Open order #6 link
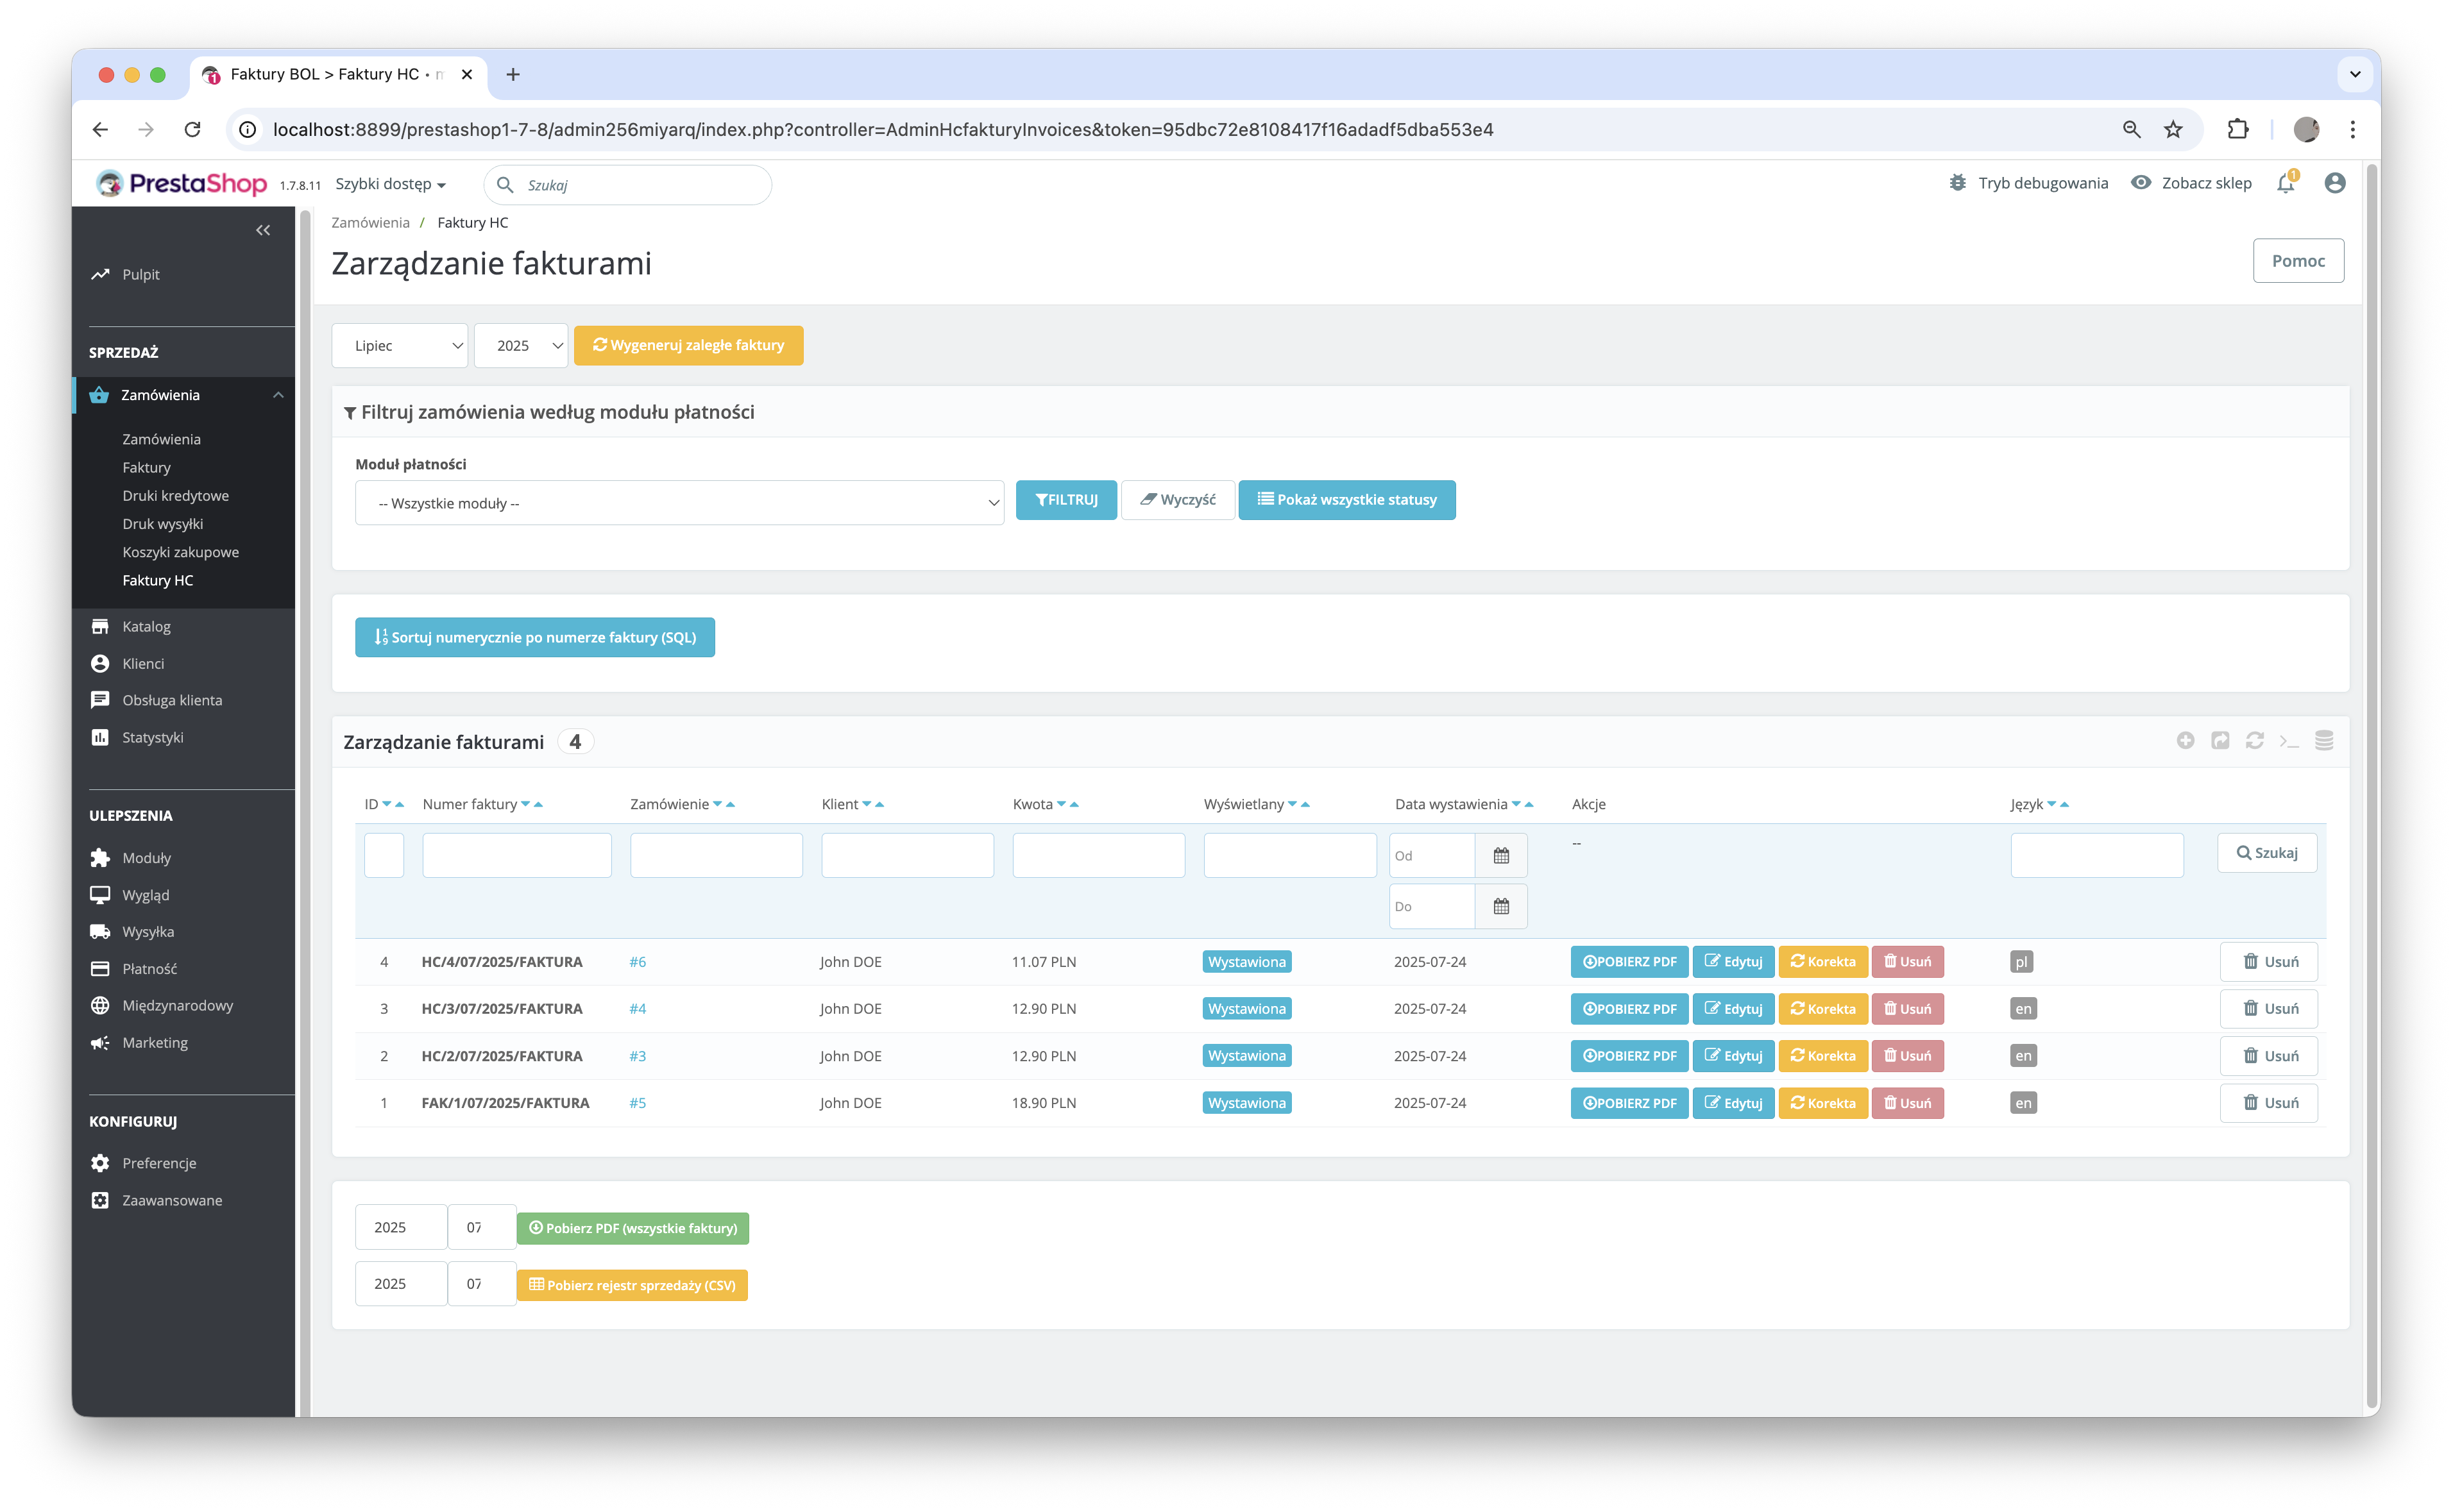The width and height of the screenshot is (2453, 1512). [637, 962]
